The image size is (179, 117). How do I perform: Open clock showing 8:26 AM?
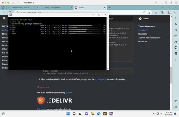pos(168,114)
